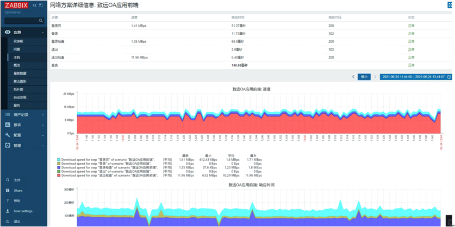Click blue legend swatch for 登录检查 speed

pyautogui.click(x=59, y=167)
